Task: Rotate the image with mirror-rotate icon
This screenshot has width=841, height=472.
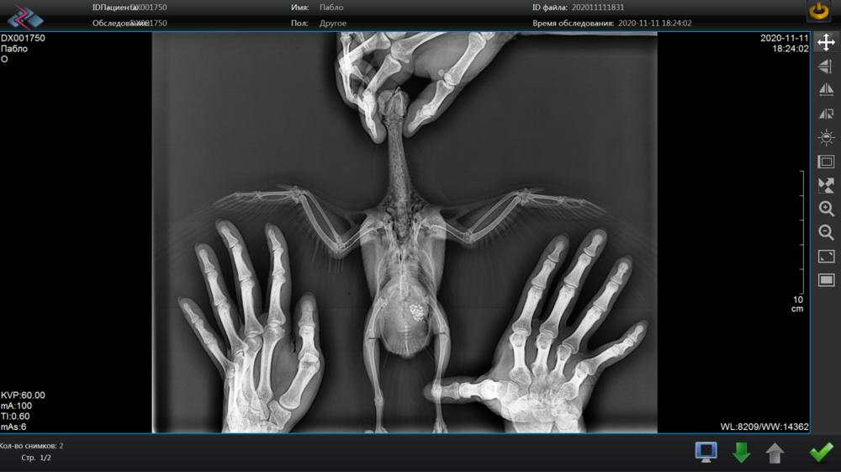Action: (x=826, y=114)
